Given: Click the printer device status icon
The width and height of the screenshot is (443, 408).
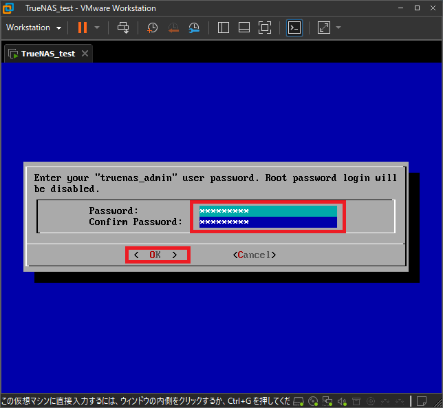Looking at the screenshot, I should tap(356, 401).
